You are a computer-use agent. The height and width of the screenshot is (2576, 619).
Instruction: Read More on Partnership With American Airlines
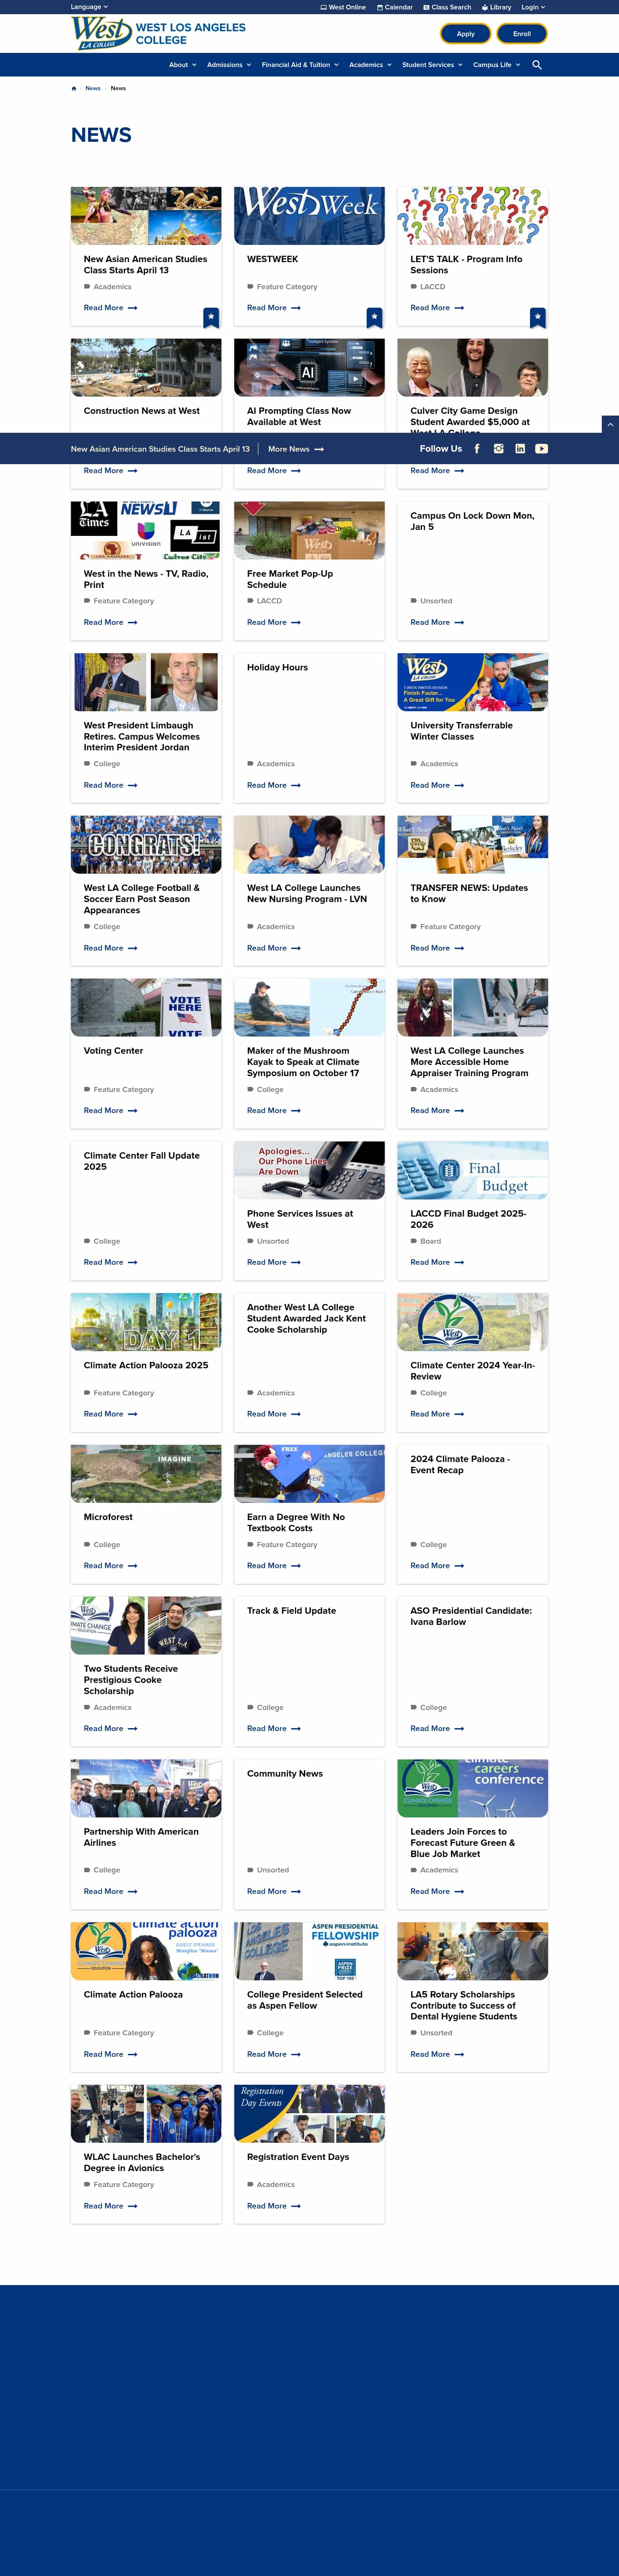coord(110,1891)
